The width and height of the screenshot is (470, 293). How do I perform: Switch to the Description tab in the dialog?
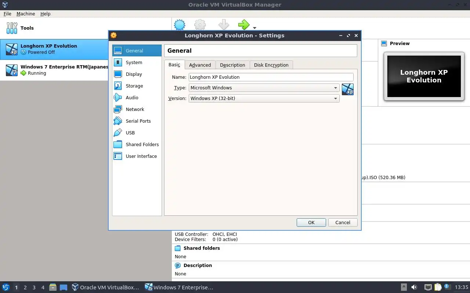pos(232,65)
